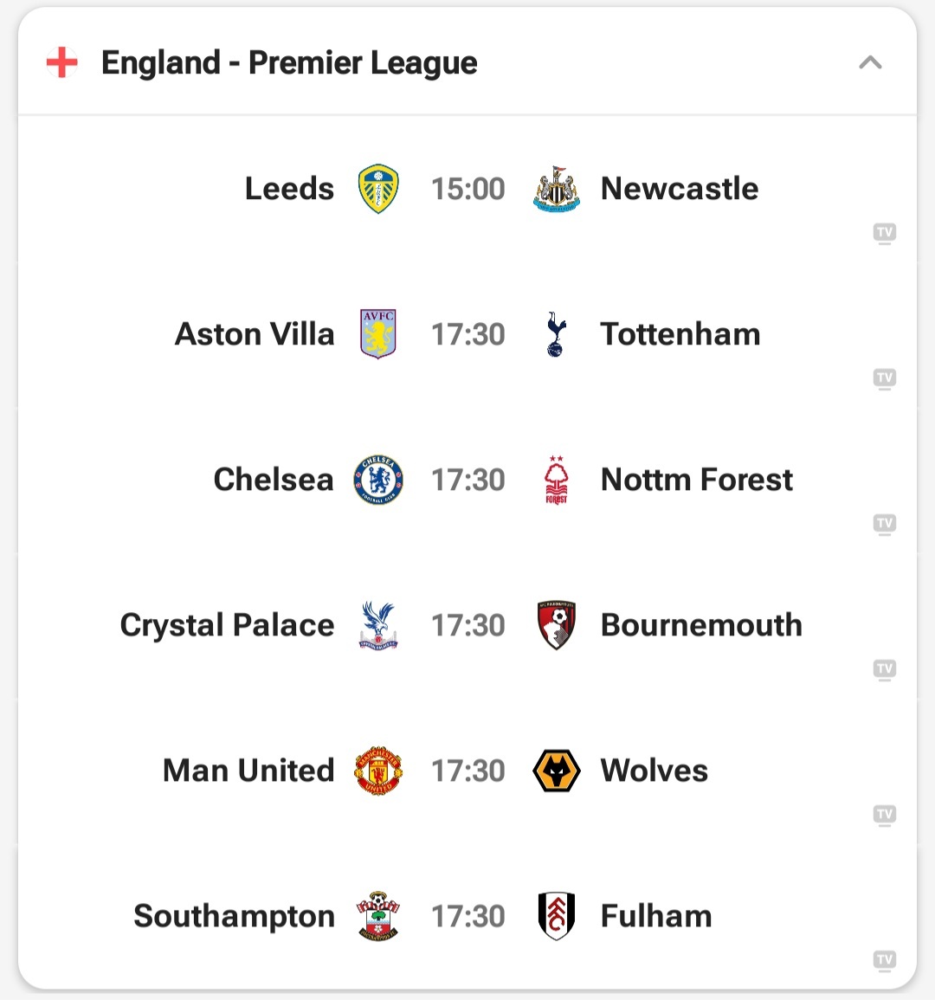Click the Wolves club crest

[x=556, y=771]
